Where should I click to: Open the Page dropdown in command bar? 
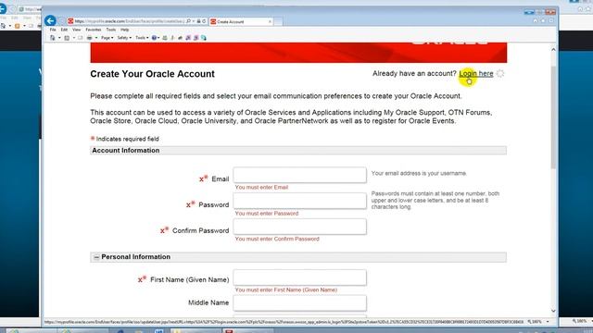click(107, 38)
